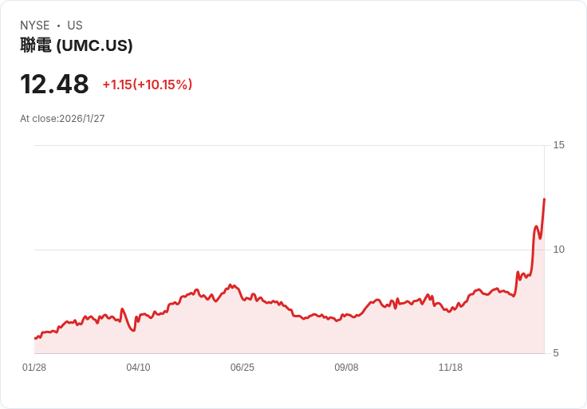Select the 01/28 date on the time axis

point(34,368)
